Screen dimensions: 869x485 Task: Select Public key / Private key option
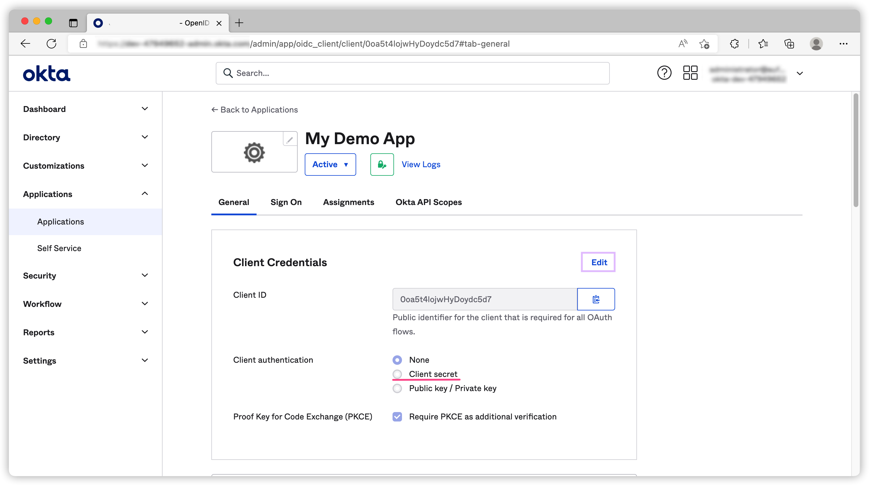[397, 388]
